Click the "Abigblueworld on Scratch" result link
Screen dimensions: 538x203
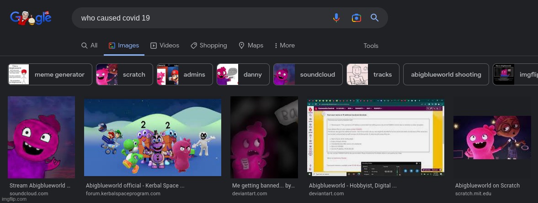tap(487, 186)
